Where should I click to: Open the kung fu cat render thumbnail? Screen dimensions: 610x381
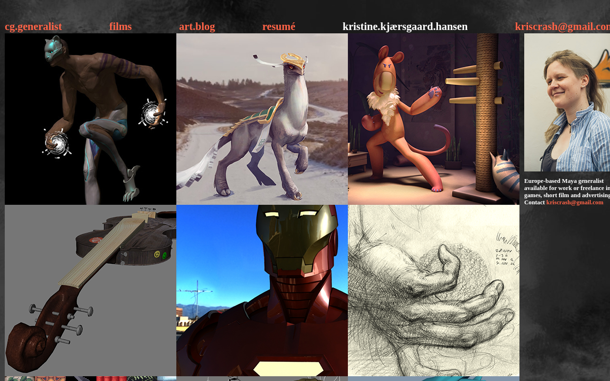pyautogui.click(x=434, y=119)
